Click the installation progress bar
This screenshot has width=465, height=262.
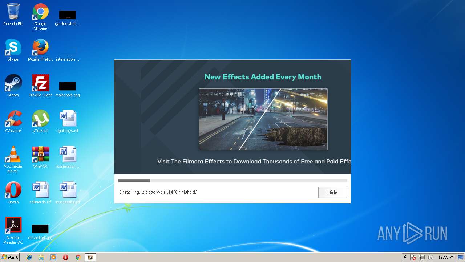point(232,180)
